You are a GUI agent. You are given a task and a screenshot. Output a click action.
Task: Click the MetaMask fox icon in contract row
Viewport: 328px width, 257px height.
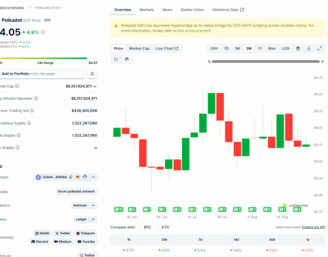click(77, 177)
